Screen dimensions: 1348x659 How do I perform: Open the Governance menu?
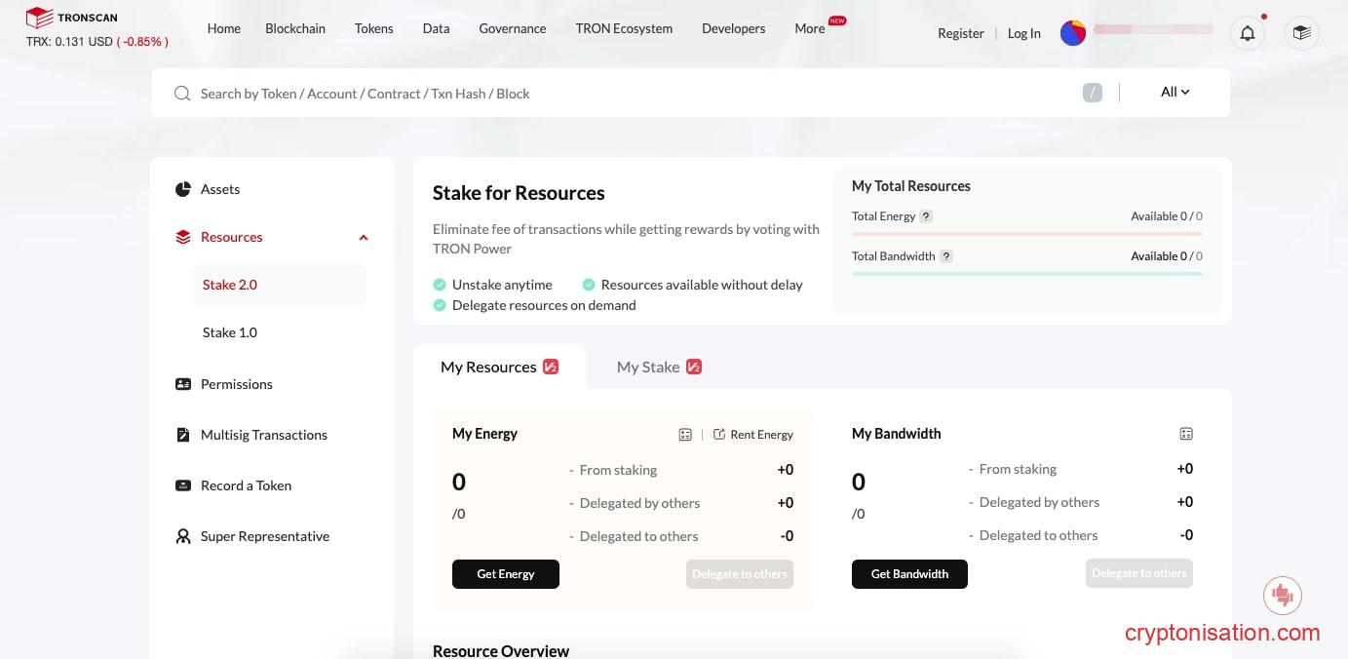[x=512, y=28]
